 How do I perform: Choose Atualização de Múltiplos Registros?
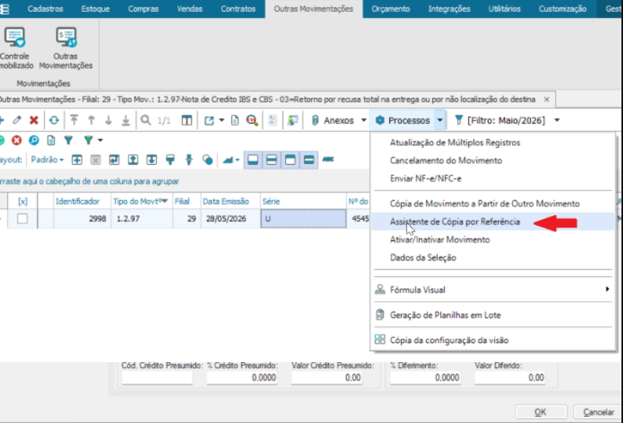point(492,142)
